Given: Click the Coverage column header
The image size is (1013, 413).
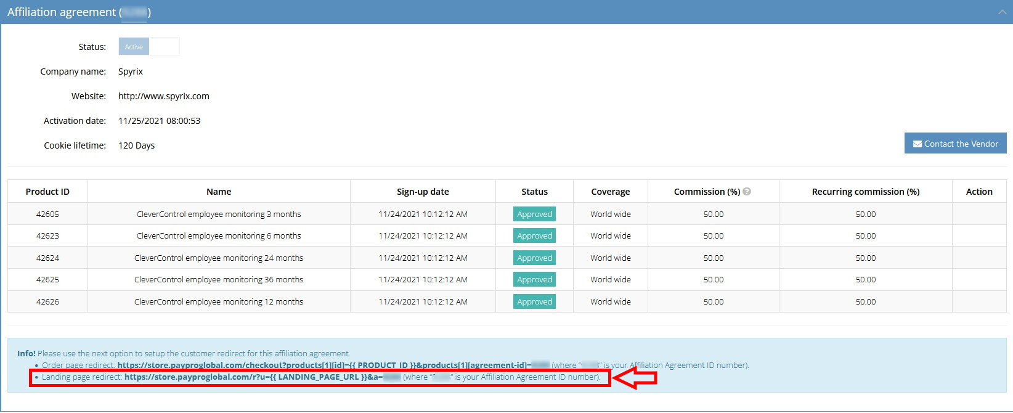Looking at the screenshot, I should (610, 192).
